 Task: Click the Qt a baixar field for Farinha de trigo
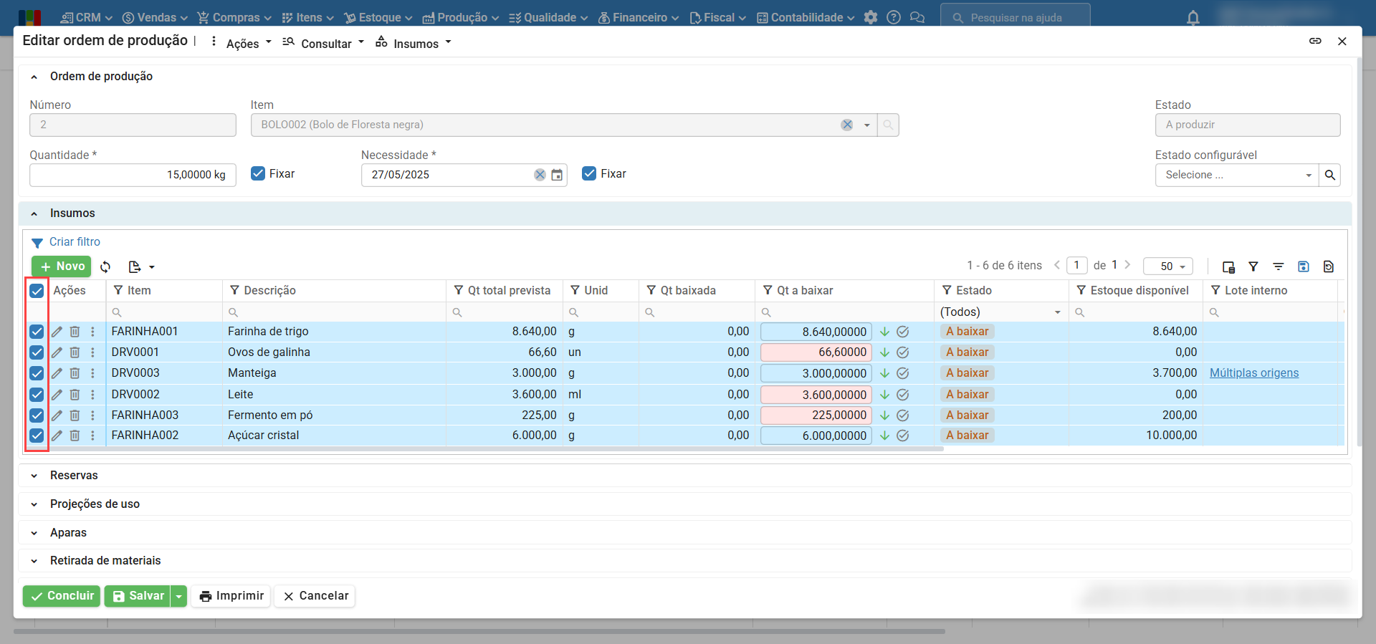click(816, 332)
